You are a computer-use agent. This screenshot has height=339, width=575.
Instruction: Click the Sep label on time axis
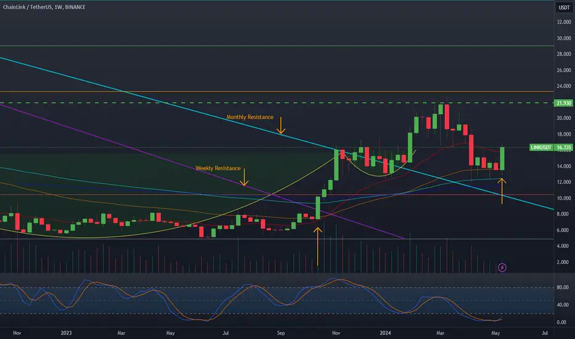(281, 333)
